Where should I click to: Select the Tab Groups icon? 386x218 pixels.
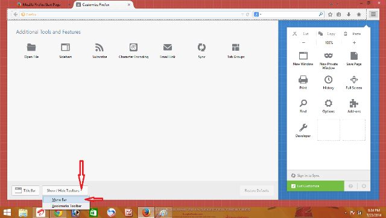coord(236,47)
